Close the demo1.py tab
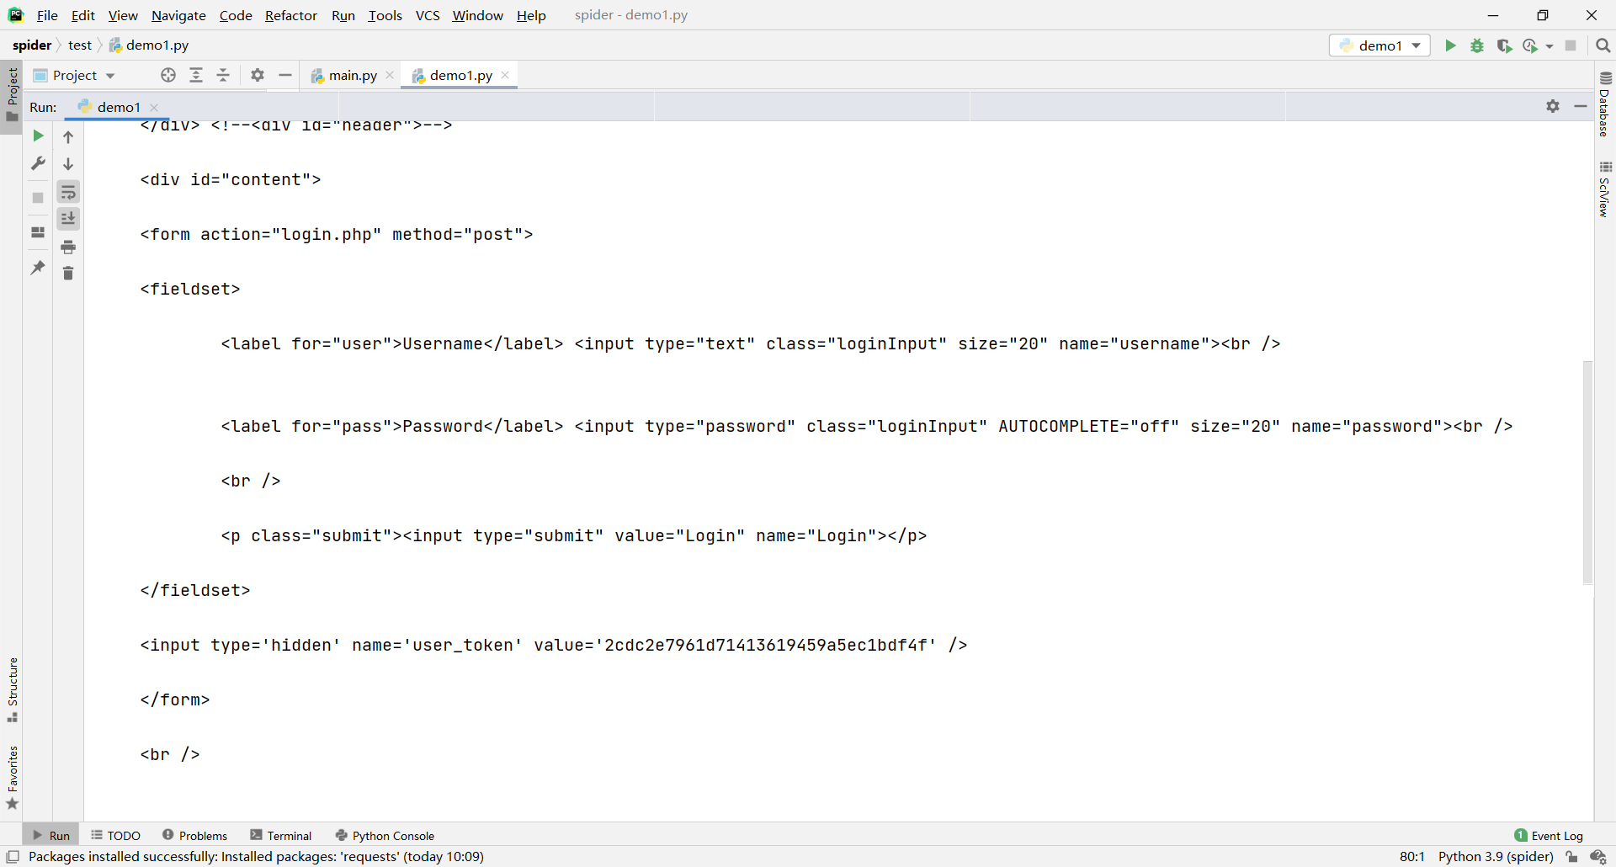 505,75
